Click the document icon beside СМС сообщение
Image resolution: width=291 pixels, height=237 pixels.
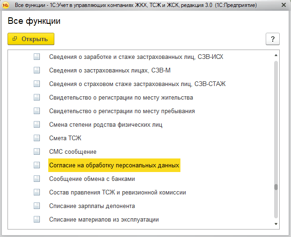[x=37, y=151]
